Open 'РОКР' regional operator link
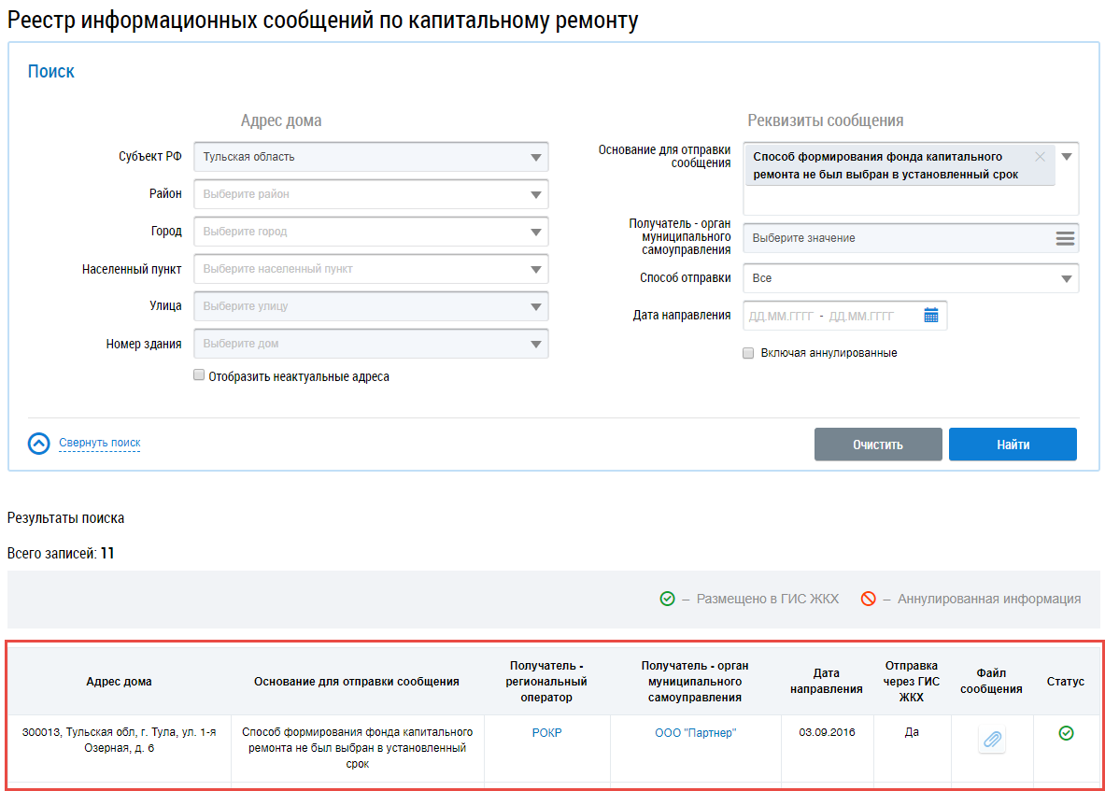Screen dimensions: 1105x791 coord(546,733)
